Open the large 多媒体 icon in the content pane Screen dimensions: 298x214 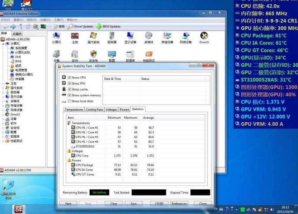[x=149, y=38]
